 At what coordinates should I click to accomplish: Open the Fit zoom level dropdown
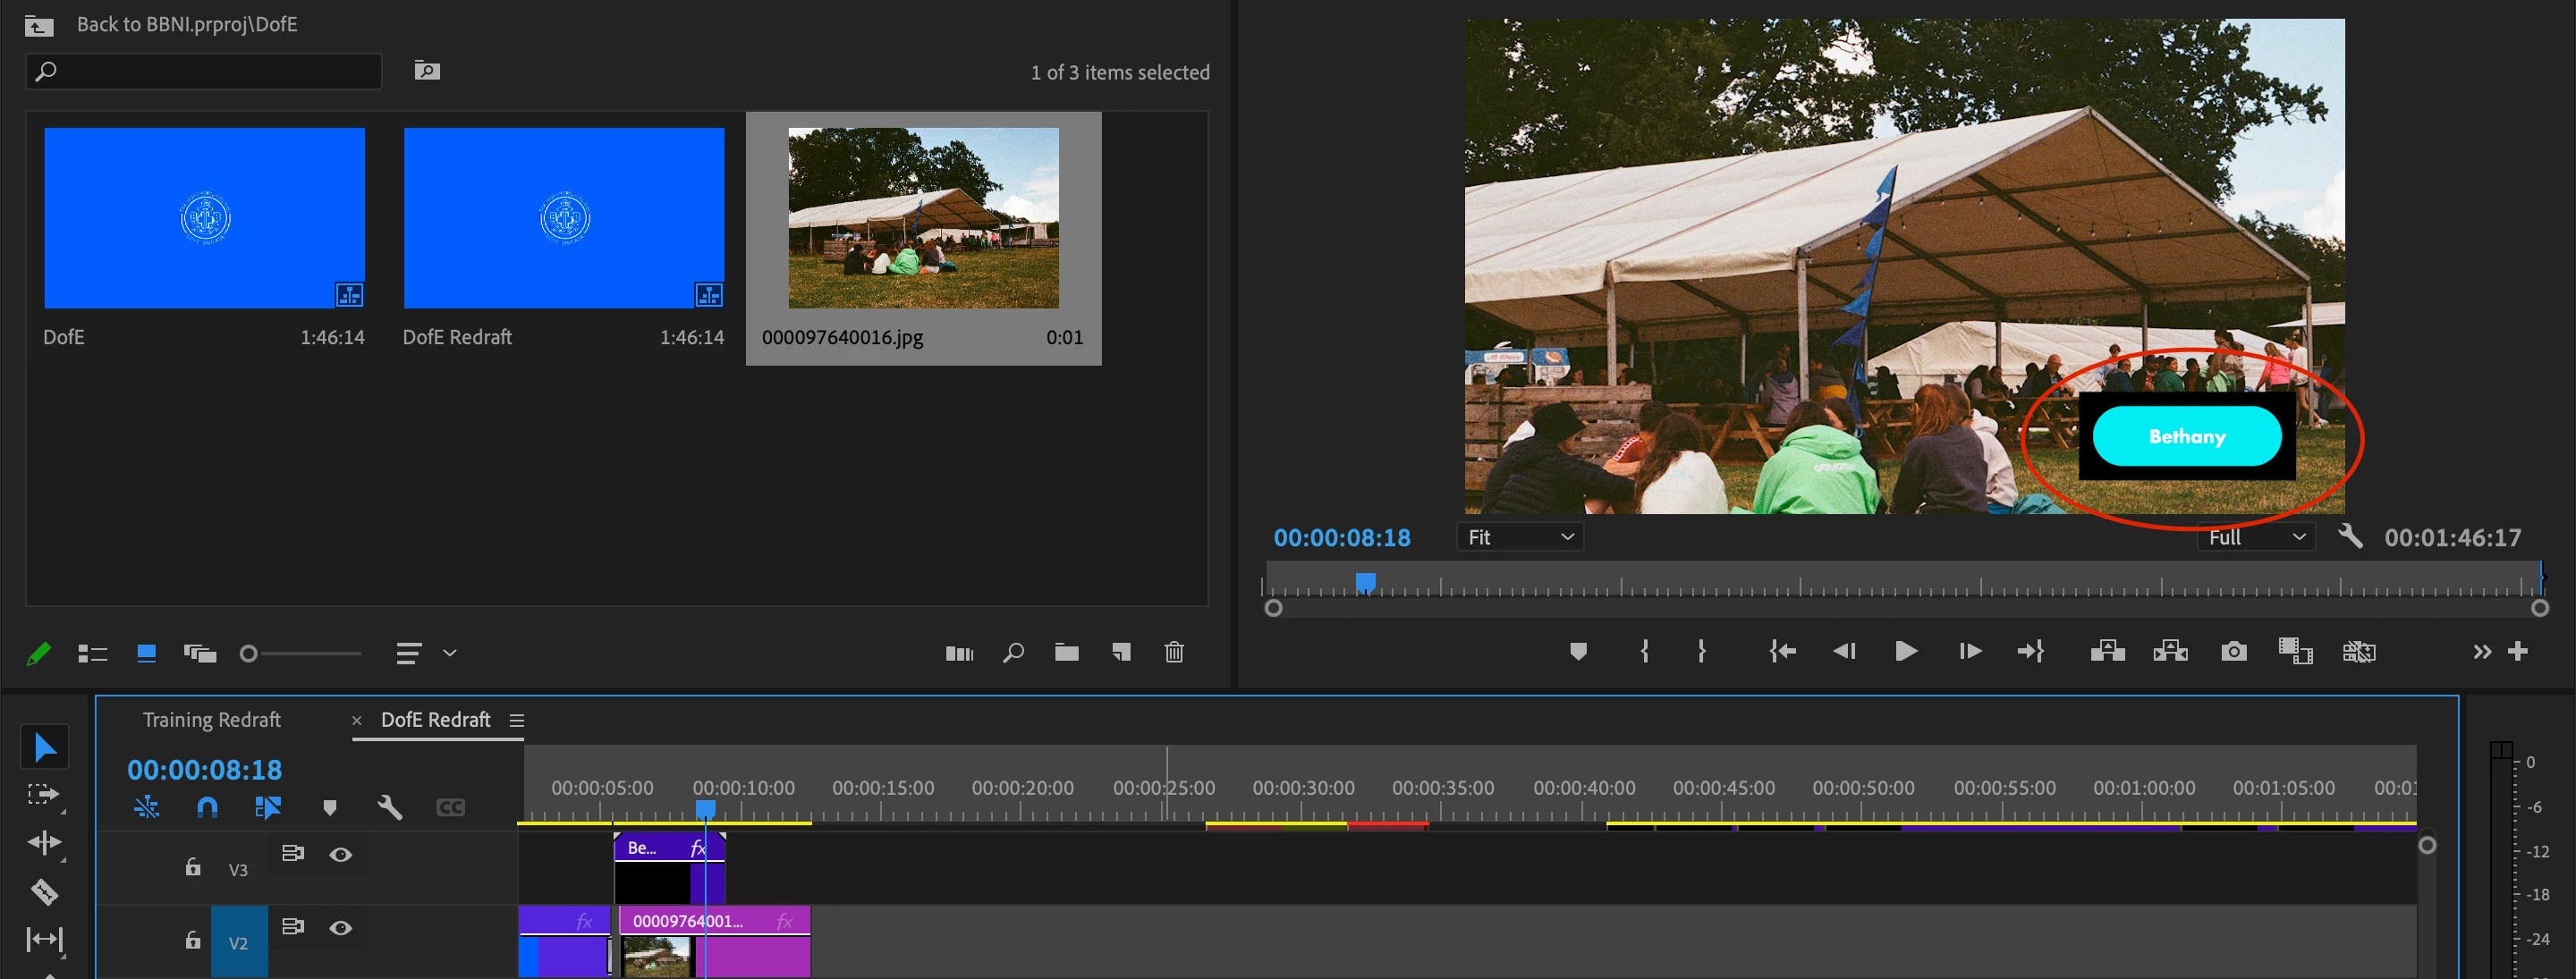click(x=1520, y=537)
